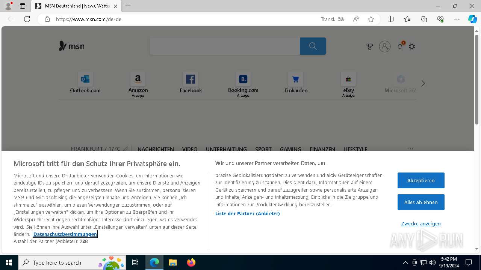The image size is (481, 270).
Task: Switch to the NACHRICHTEN tab
Action: click(x=156, y=149)
